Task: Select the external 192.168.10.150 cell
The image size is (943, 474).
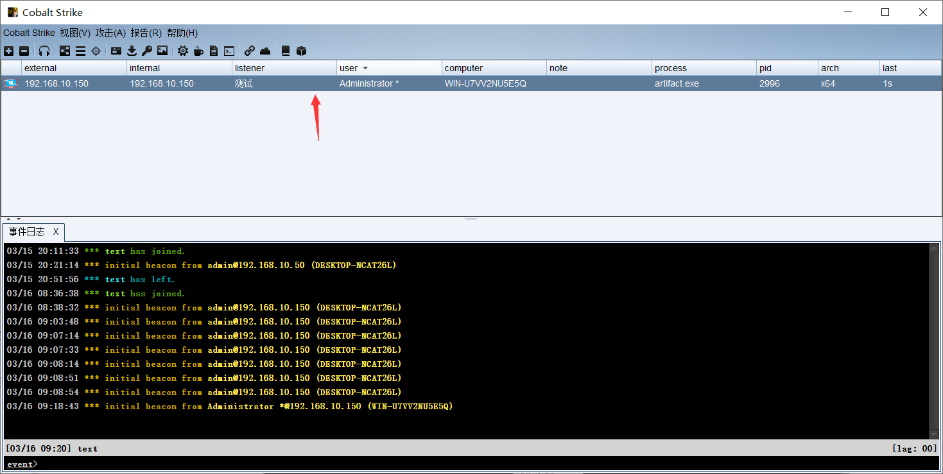Action: pos(74,83)
